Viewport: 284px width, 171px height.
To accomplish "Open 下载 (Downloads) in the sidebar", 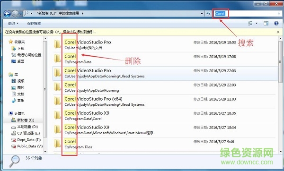I will (21, 48).
